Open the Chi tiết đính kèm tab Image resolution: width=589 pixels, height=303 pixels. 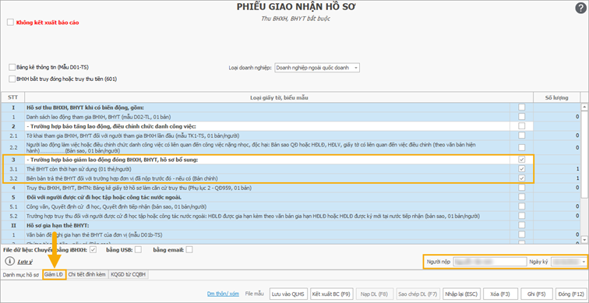tap(87, 274)
